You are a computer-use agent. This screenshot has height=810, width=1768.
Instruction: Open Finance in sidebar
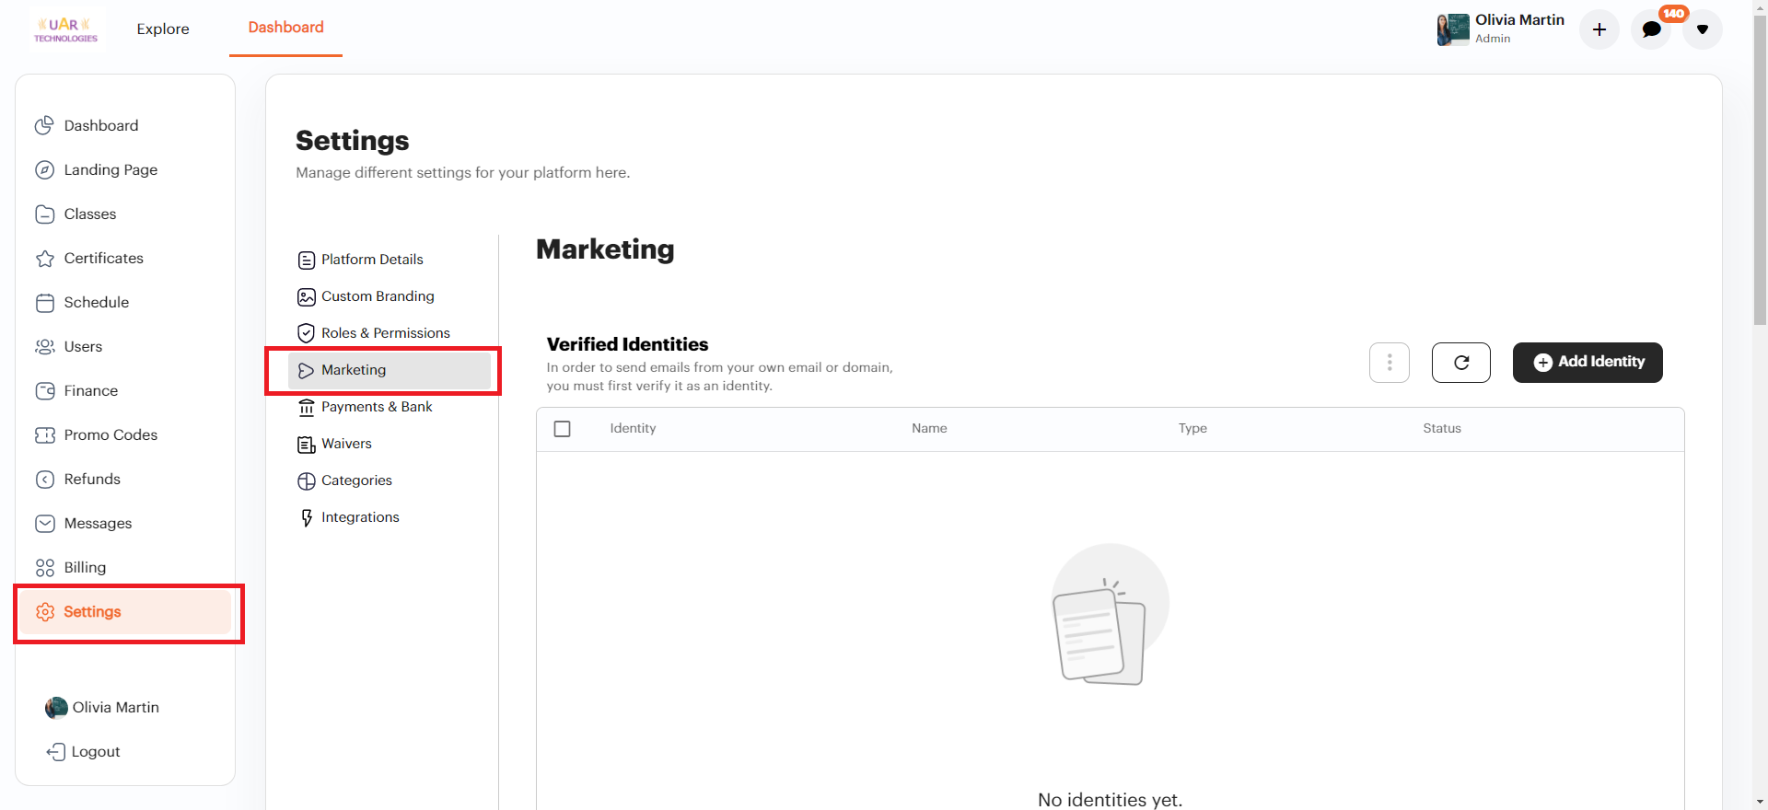[x=91, y=390]
